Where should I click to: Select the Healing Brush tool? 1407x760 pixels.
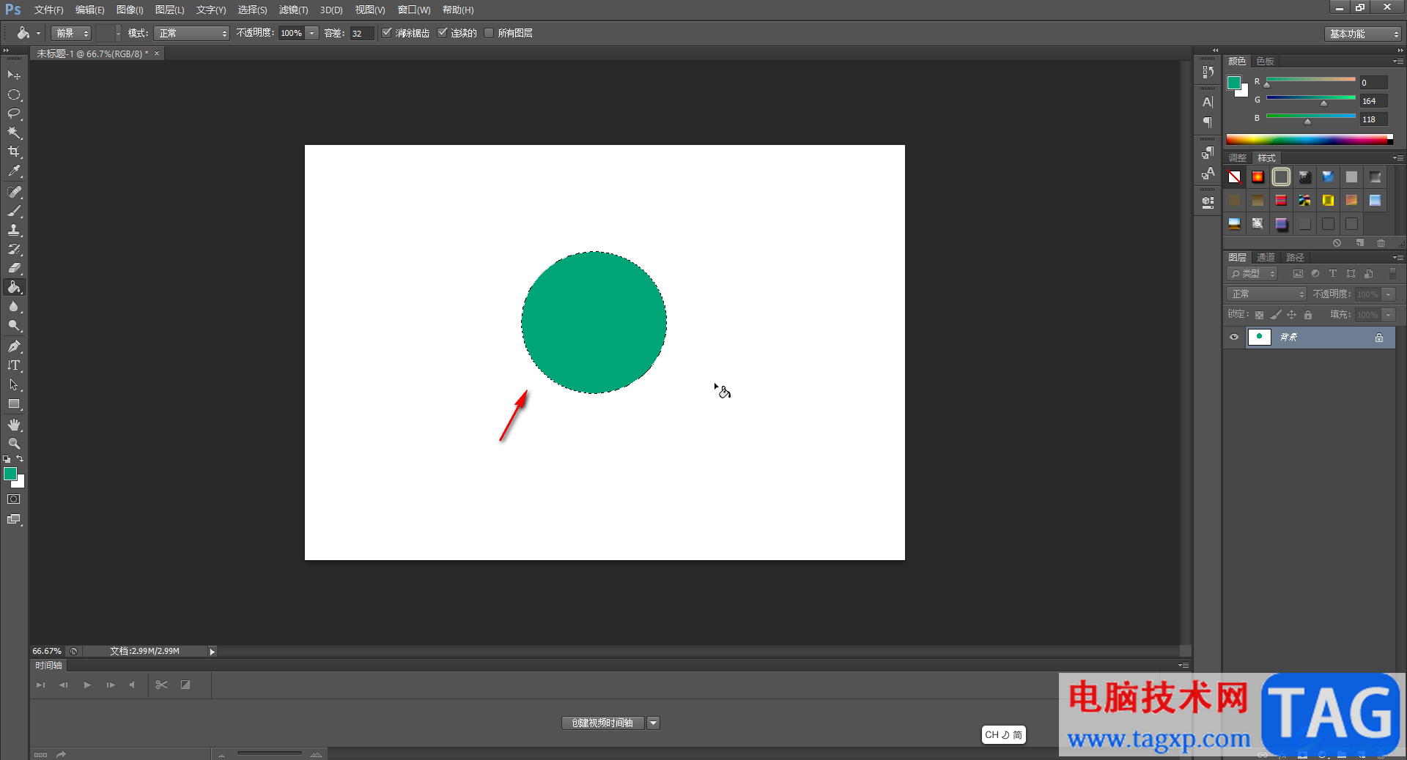[14, 192]
